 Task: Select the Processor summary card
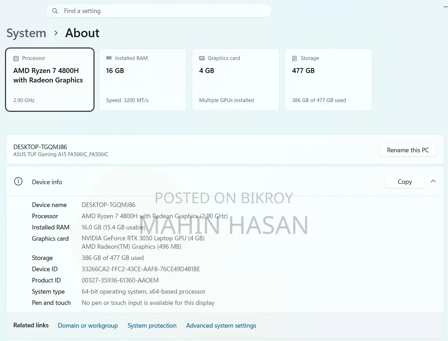pyautogui.click(x=50, y=80)
